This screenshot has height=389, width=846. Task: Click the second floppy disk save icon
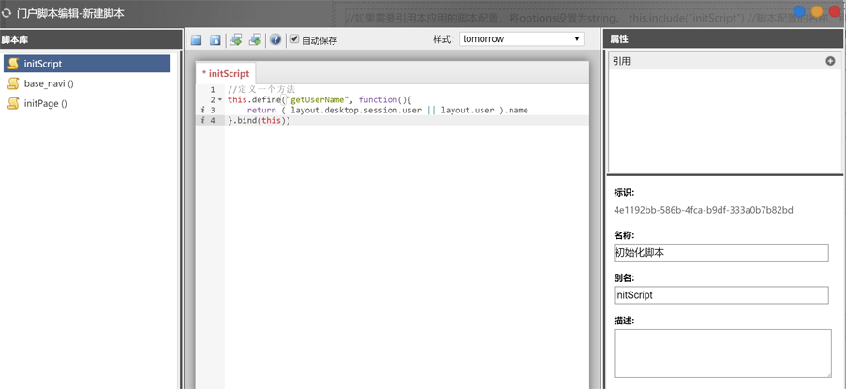215,40
